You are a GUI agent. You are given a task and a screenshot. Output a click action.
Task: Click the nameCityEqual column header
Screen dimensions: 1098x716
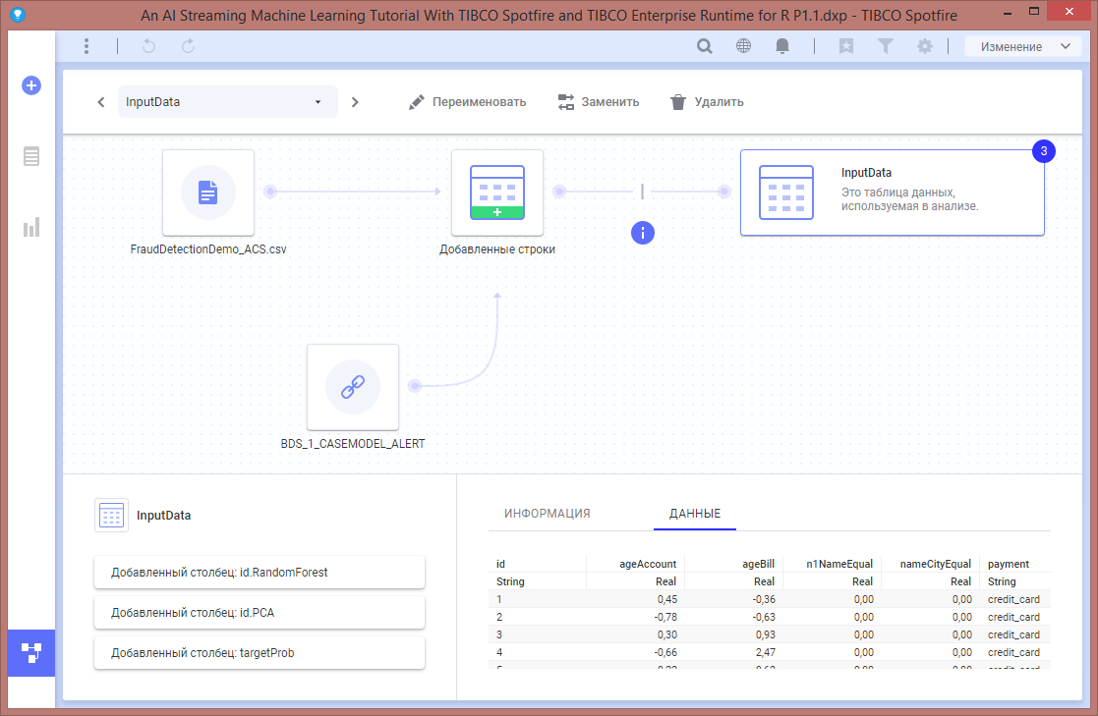(x=936, y=564)
